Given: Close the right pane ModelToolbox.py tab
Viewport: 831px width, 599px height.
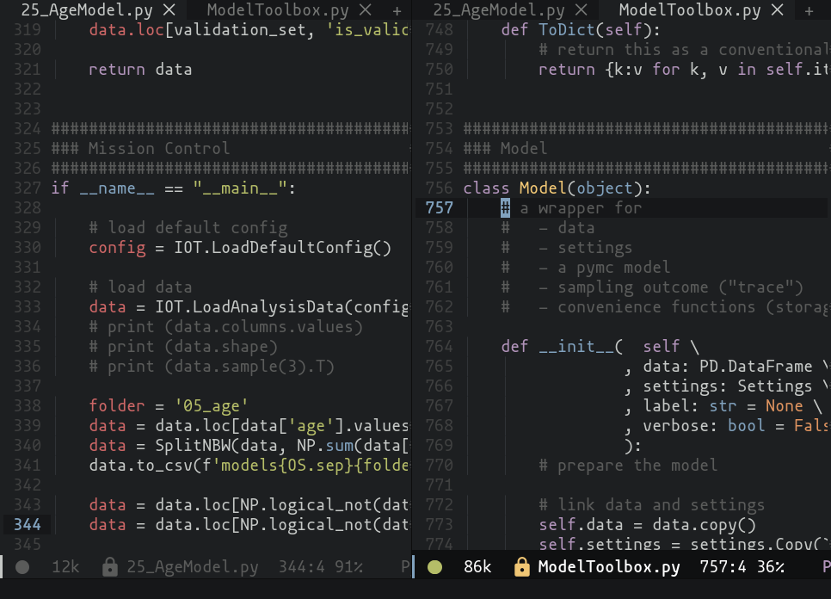Looking at the screenshot, I should click(x=778, y=10).
